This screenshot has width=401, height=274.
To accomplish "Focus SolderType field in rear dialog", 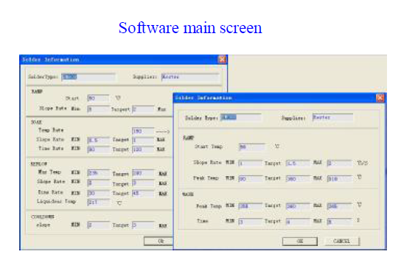I will click(x=88, y=77).
